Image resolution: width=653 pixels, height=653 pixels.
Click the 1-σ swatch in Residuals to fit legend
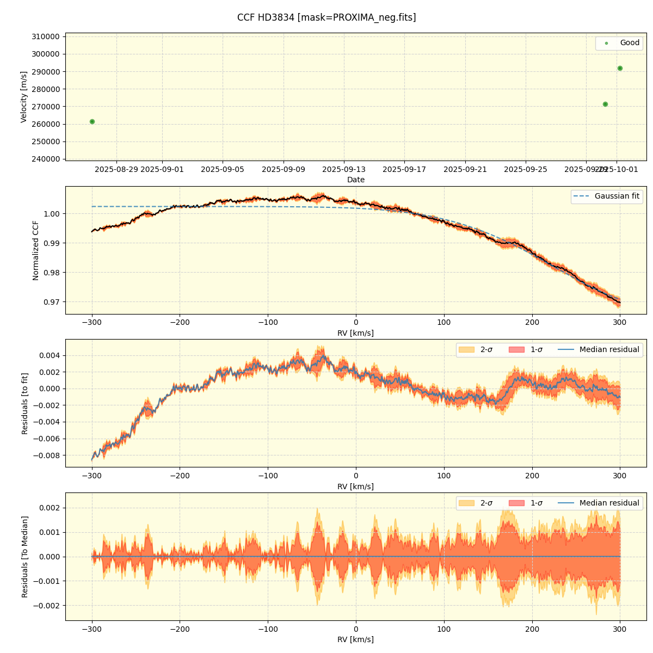(516, 350)
